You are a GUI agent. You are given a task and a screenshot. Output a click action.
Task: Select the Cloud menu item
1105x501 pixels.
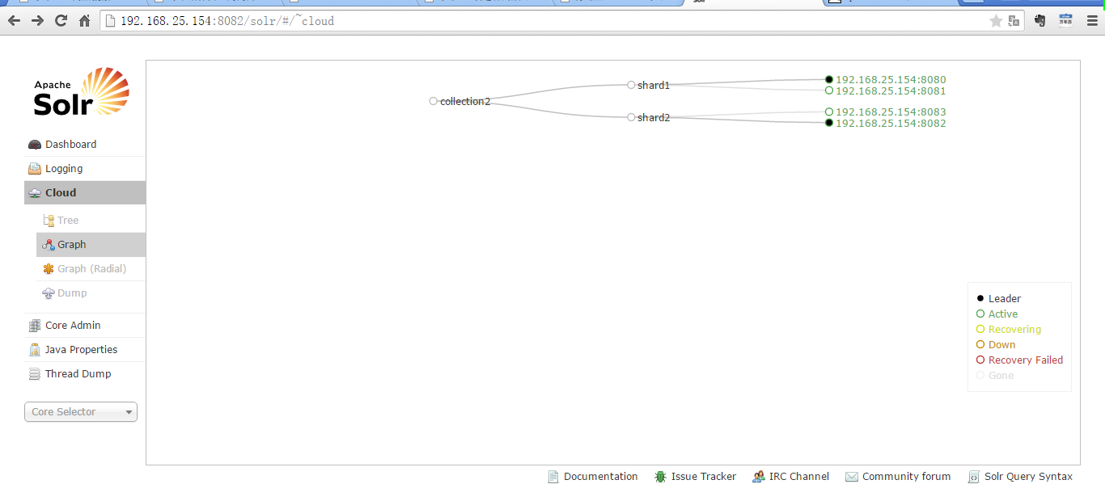(x=85, y=192)
